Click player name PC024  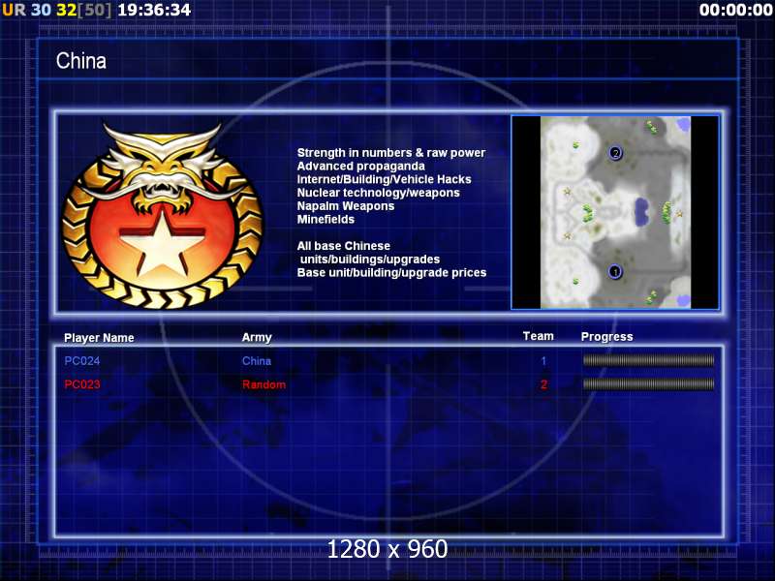click(82, 361)
